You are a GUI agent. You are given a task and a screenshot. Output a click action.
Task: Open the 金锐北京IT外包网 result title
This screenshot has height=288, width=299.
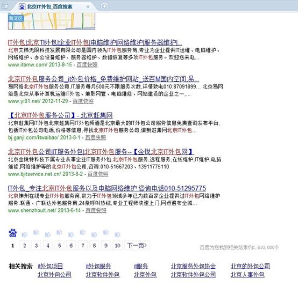click(x=101, y=152)
